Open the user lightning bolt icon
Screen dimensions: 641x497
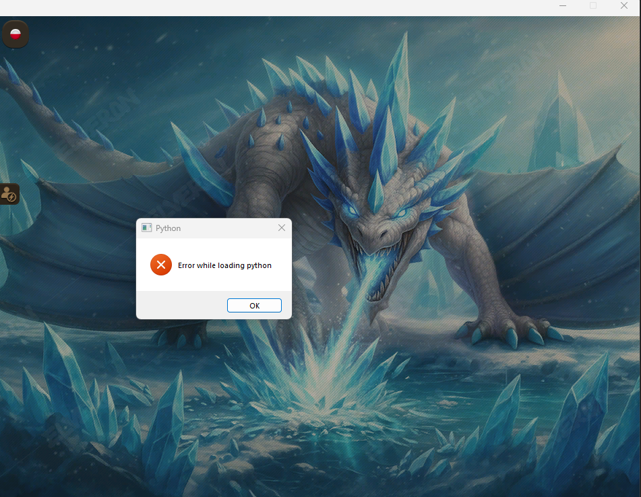tap(9, 195)
